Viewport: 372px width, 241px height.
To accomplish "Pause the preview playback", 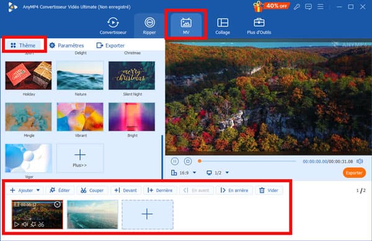I will [175, 161].
